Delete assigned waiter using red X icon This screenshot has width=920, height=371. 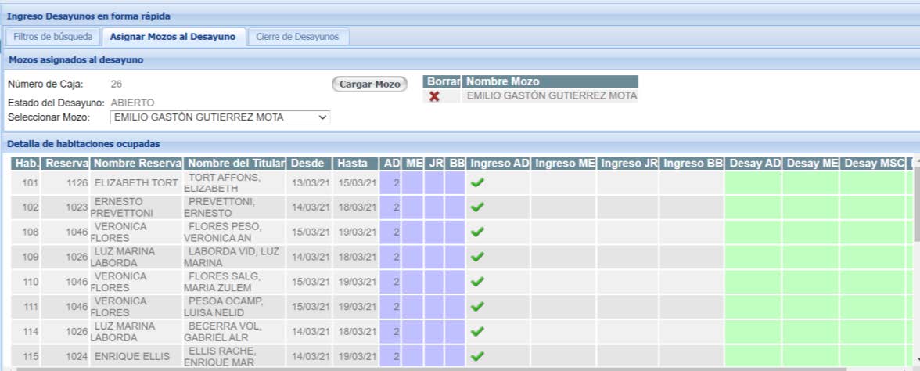coord(433,96)
